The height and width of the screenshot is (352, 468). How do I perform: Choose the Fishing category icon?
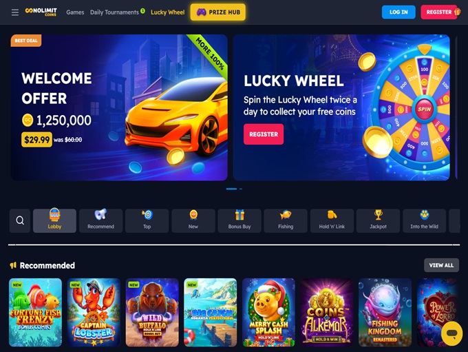286,220
